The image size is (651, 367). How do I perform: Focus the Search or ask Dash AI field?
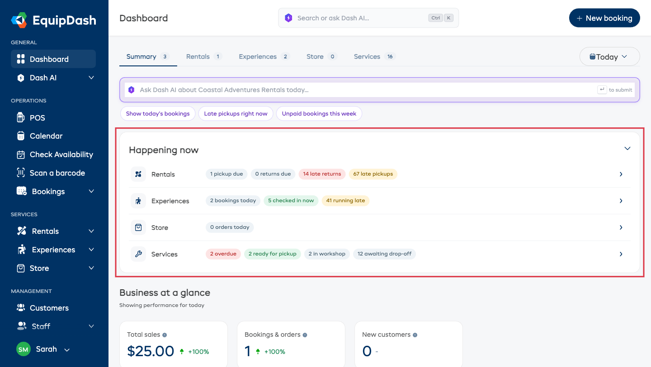pos(368,18)
